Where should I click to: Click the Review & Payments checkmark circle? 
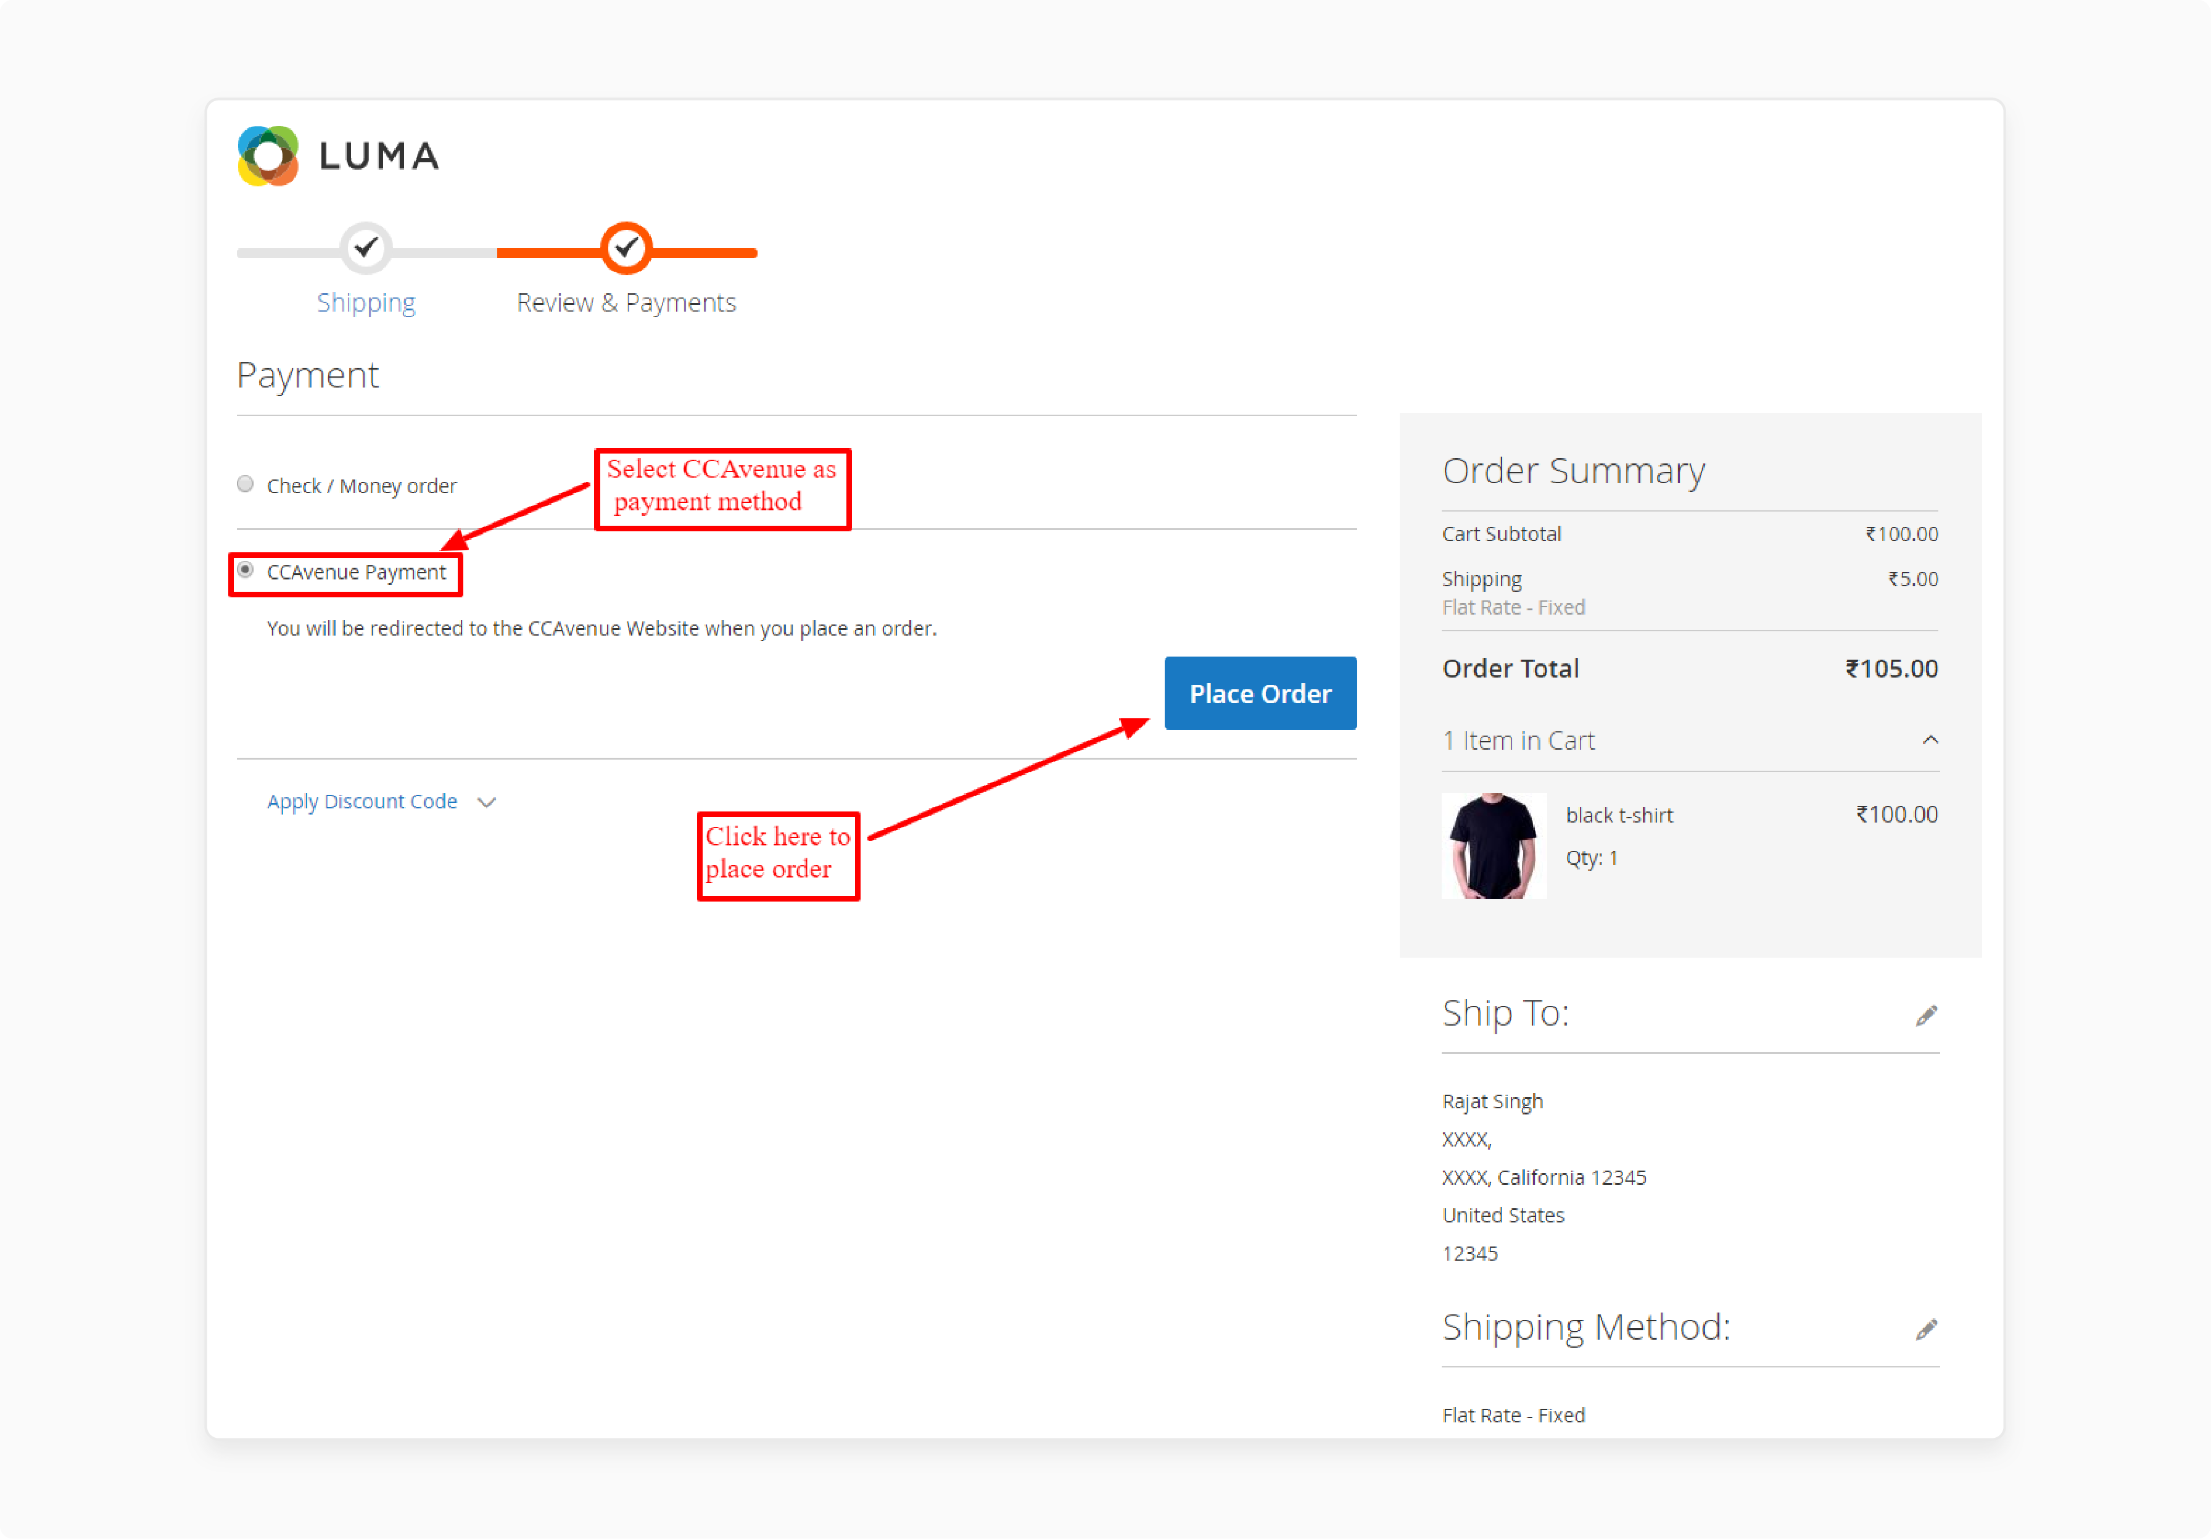pos(627,249)
